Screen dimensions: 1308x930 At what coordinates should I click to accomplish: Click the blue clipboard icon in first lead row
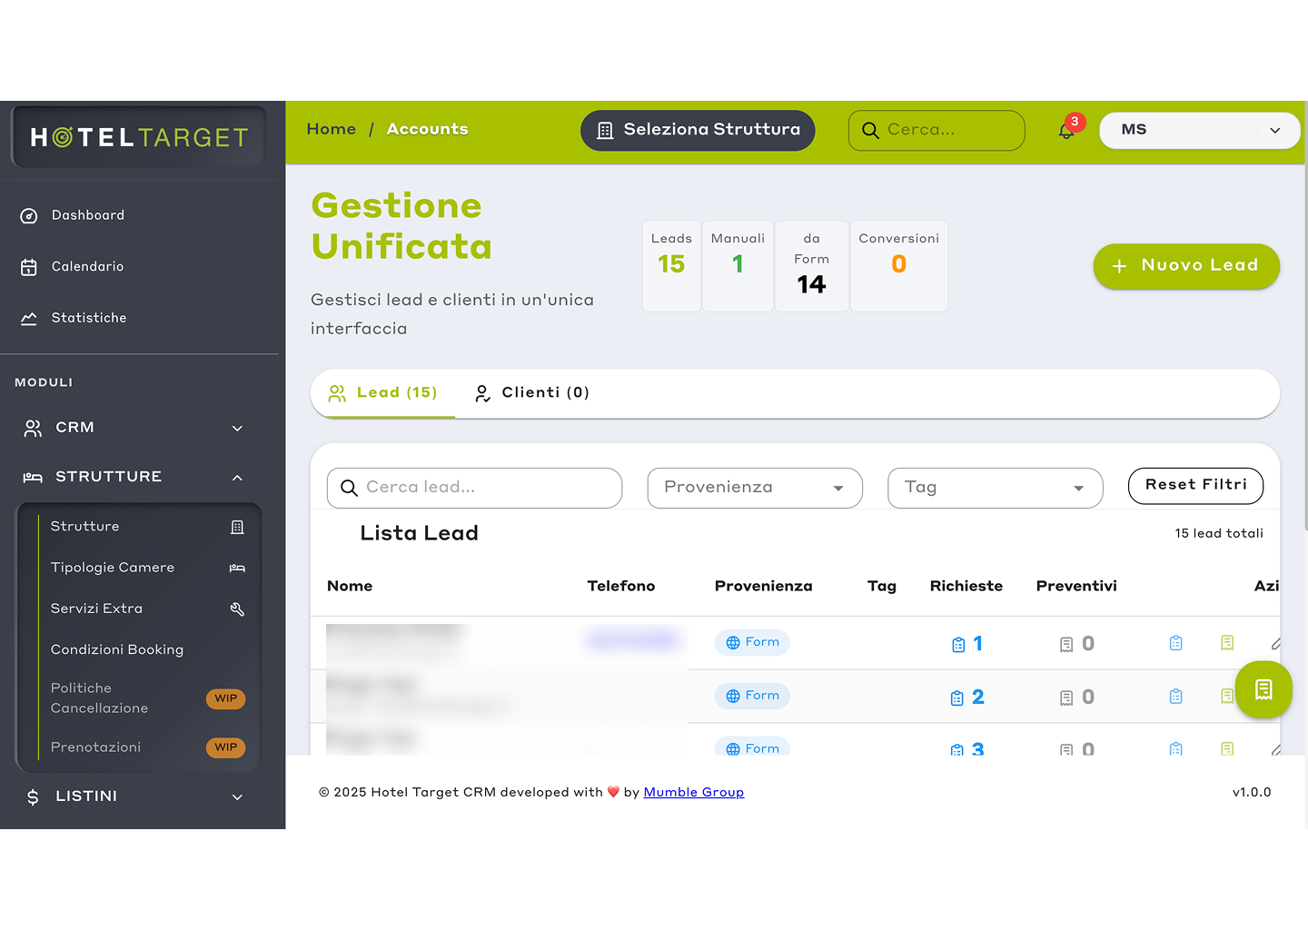tap(1175, 643)
